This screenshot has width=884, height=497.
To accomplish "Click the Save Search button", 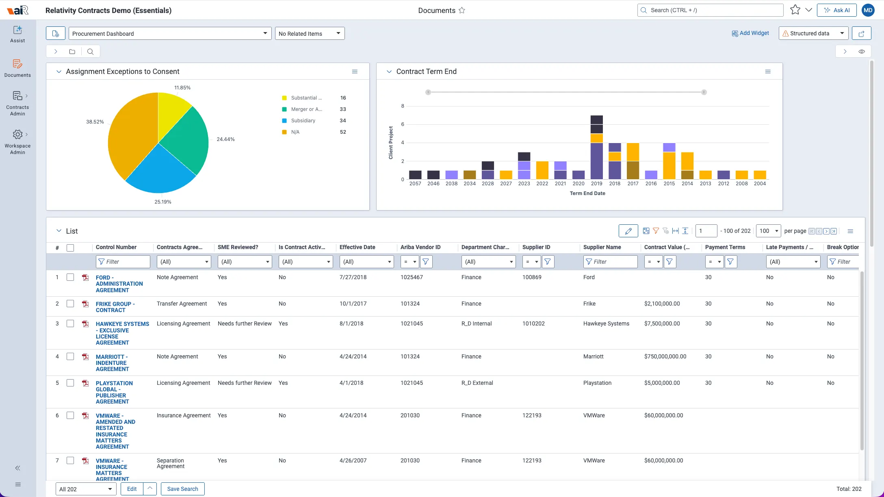I will (x=182, y=489).
